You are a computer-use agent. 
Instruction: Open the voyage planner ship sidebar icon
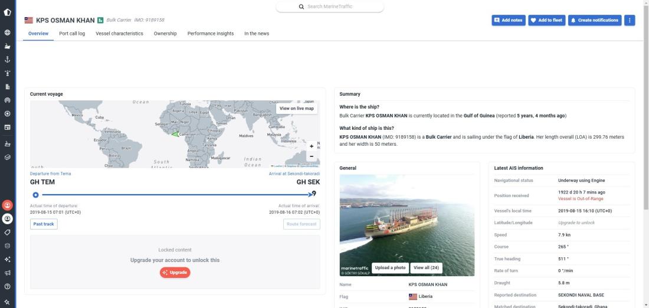pos(7,144)
